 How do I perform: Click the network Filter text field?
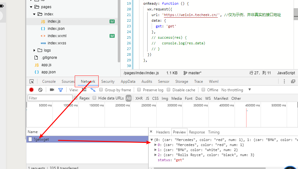(50, 98)
